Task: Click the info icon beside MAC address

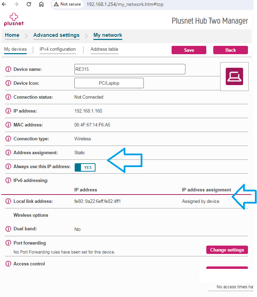Action: (8, 125)
